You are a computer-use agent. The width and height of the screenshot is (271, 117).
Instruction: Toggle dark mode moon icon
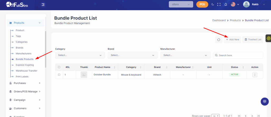[x=213, y=4]
